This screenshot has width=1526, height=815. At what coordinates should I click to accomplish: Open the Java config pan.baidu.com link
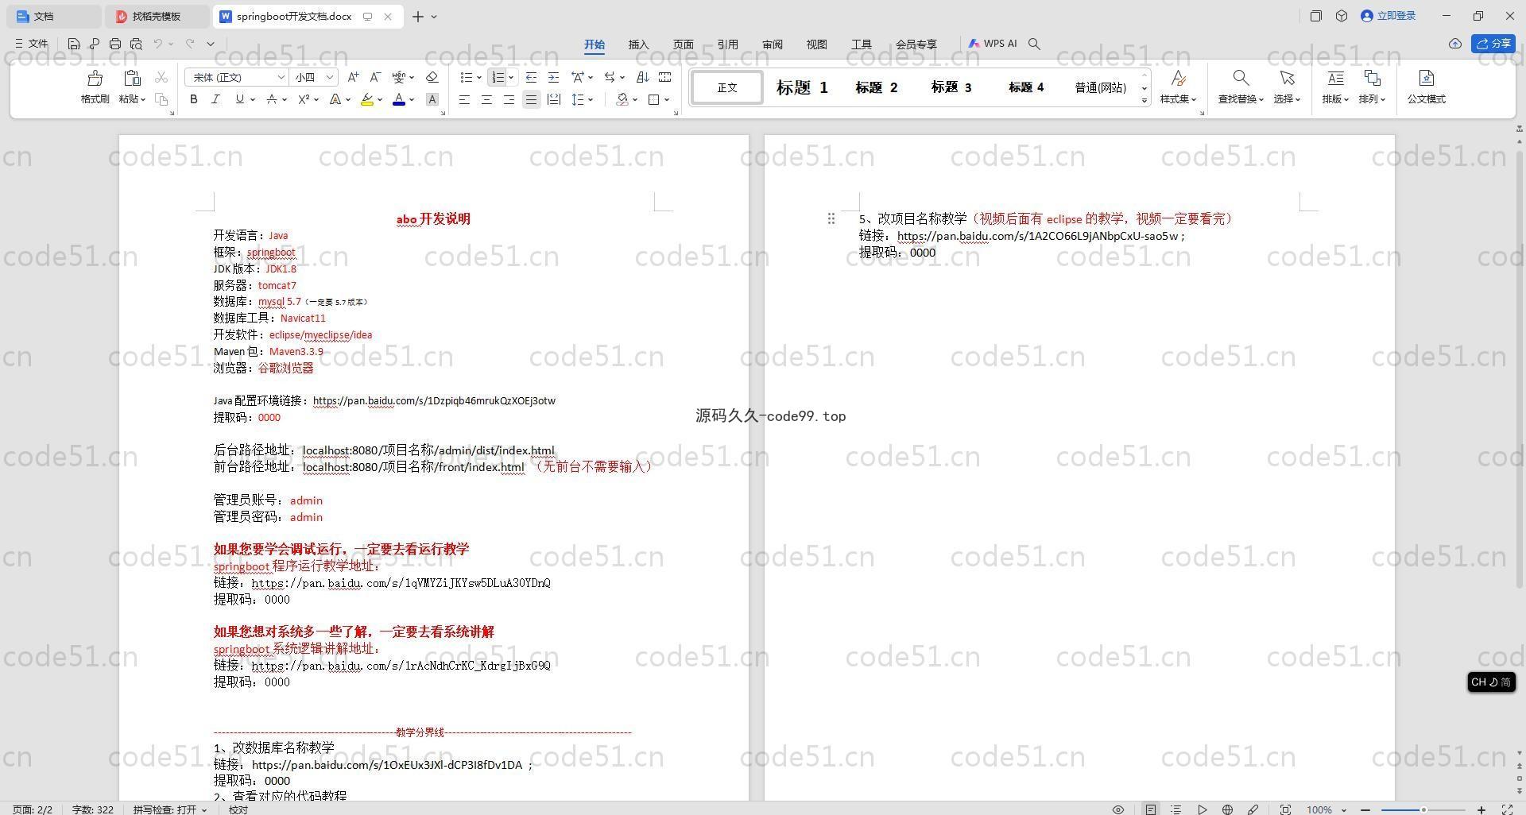click(434, 401)
